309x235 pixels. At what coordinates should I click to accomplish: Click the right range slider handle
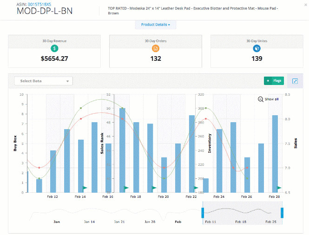pyautogui.click(x=282, y=213)
